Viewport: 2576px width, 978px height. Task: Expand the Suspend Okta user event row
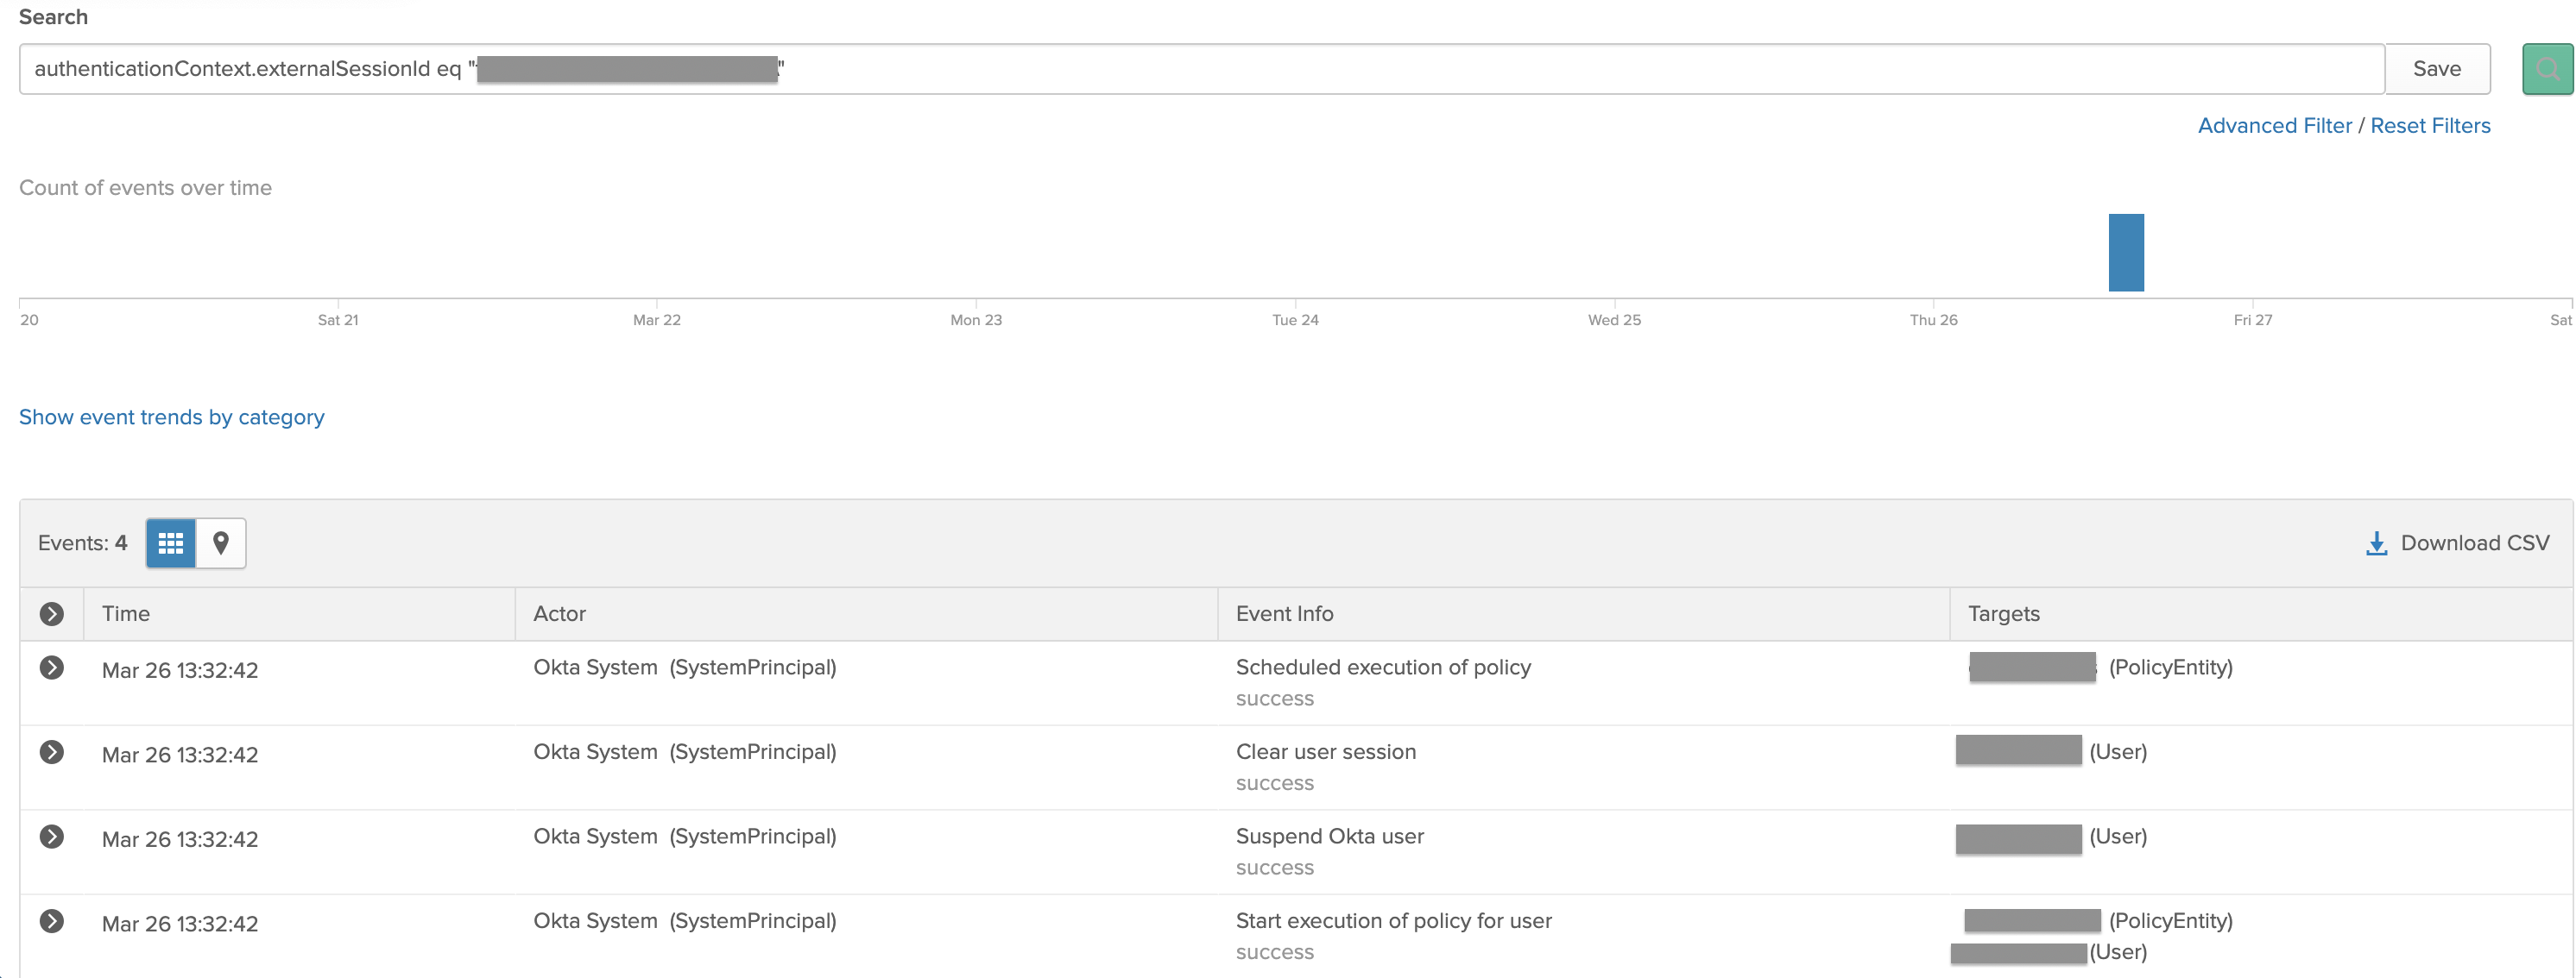tap(51, 838)
